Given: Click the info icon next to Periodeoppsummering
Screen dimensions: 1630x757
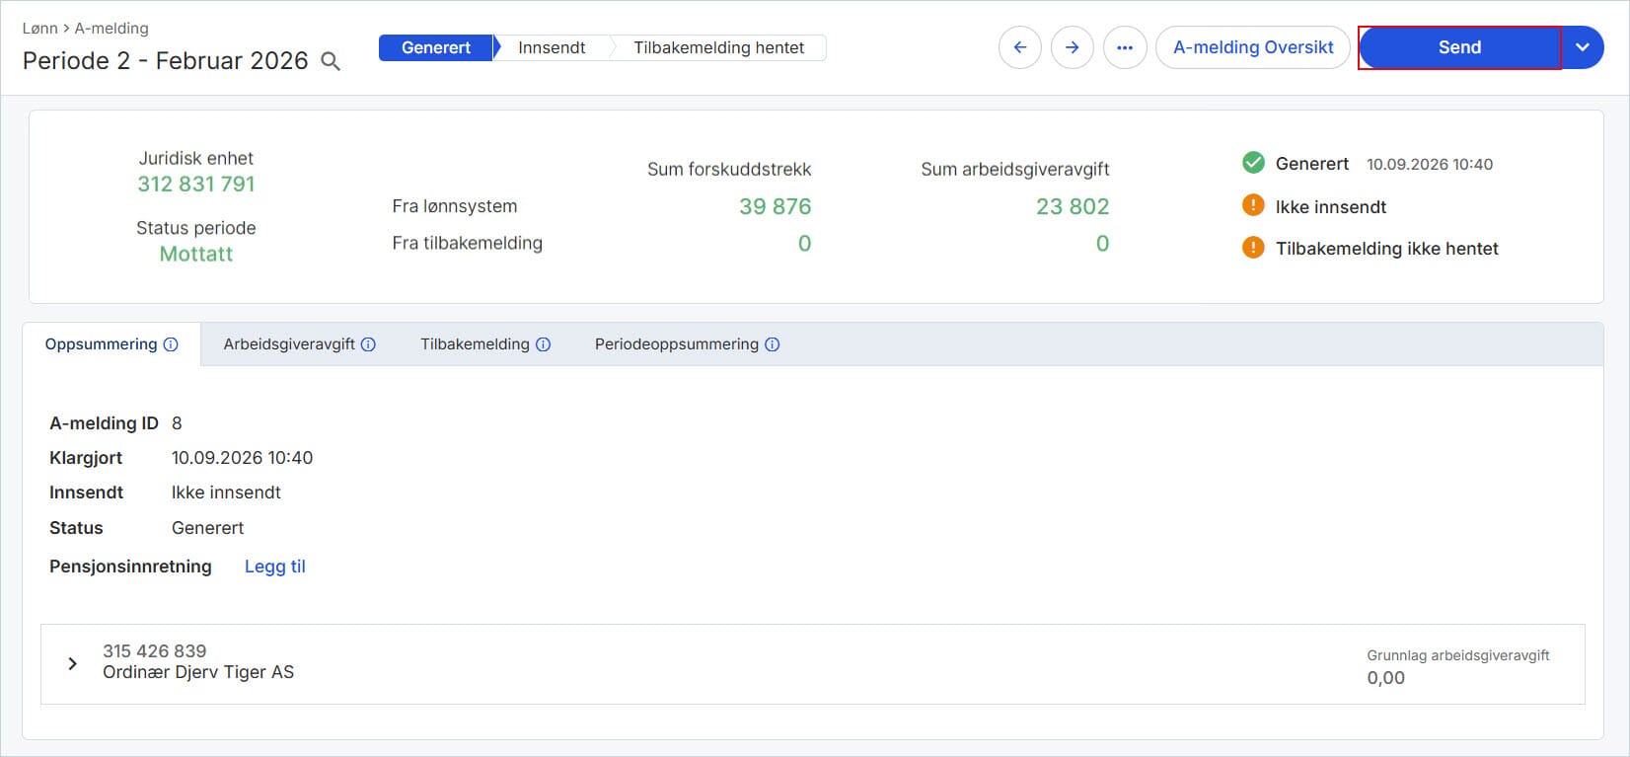Looking at the screenshot, I should (773, 344).
